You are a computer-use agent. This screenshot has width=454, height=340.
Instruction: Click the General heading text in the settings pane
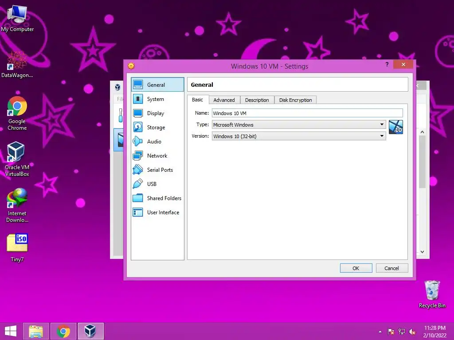pos(202,85)
